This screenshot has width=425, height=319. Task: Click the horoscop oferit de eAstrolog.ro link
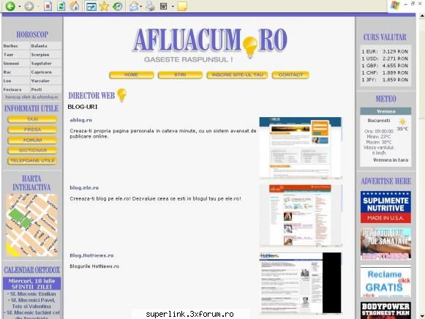31,97
